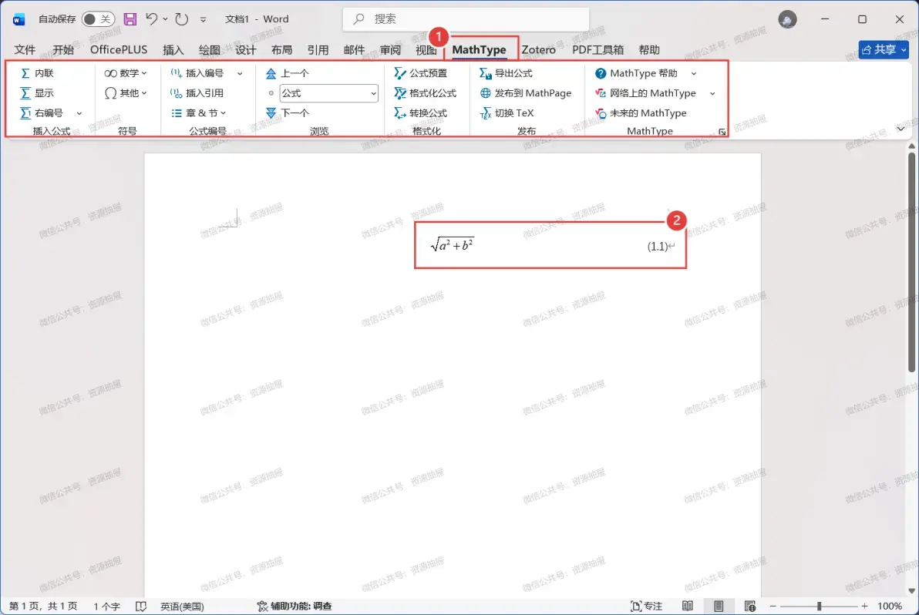This screenshot has width=919, height=615.
Task: Click the zoom slider handle
Action: click(x=819, y=607)
